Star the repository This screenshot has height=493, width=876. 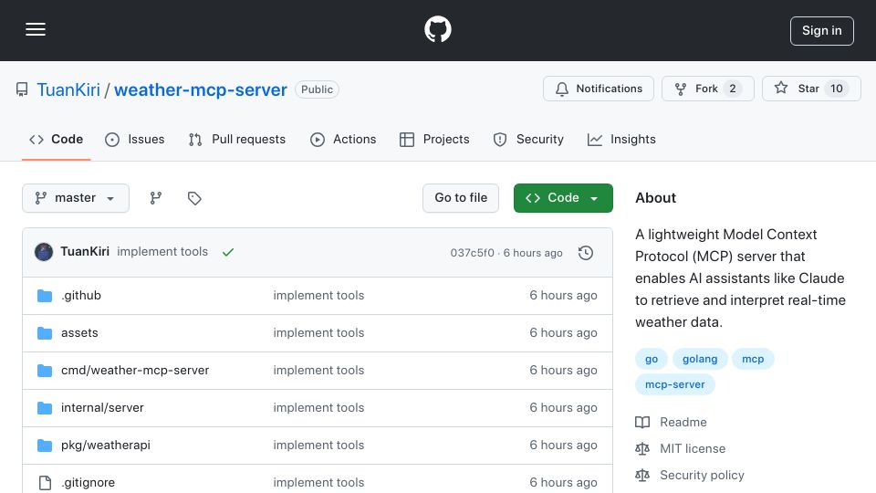pos(811,89)
